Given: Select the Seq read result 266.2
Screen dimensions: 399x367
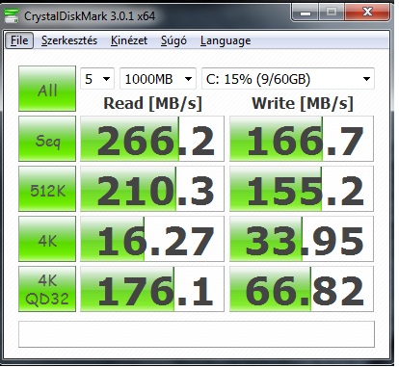Looking at the screenshot, I should [152, 139].
